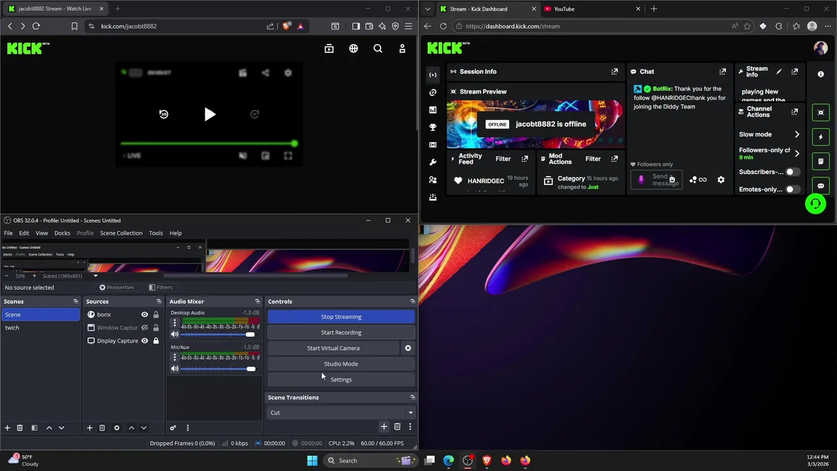Rewind 30 seconds in Kick player
Viewport: 837px width, 471px height.
click(x=163, y=114)
